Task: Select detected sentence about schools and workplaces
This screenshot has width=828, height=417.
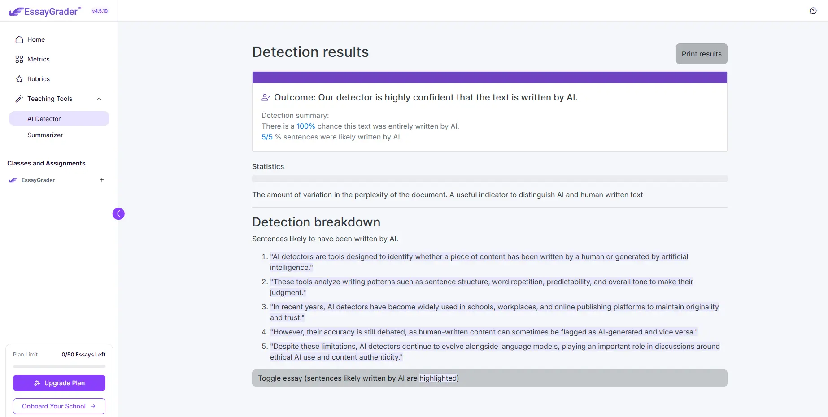Action: (494, 312)
